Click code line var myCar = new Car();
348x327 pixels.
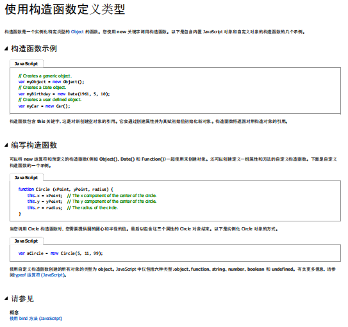[x=44, y=106]
